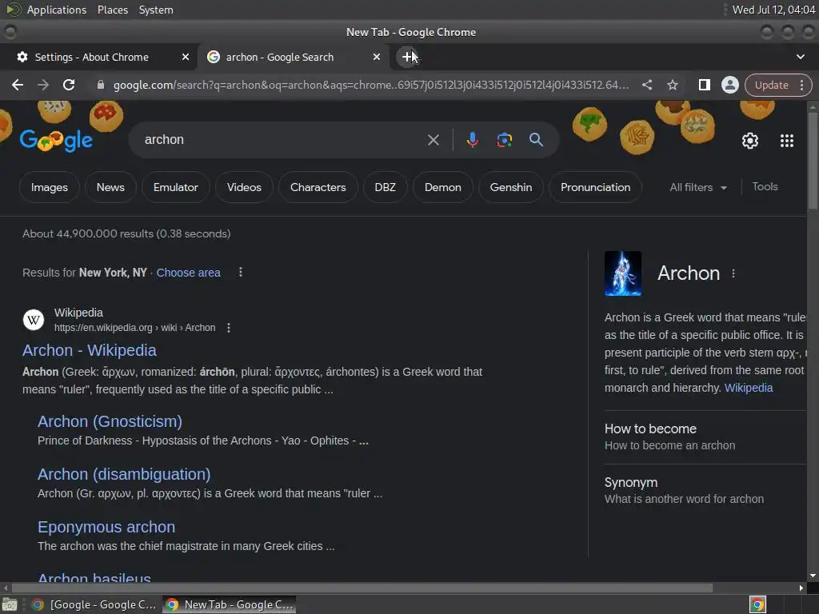Screen dimensions: 819x614
Task: Open Google quick settings gear
Action: (750, 141)
